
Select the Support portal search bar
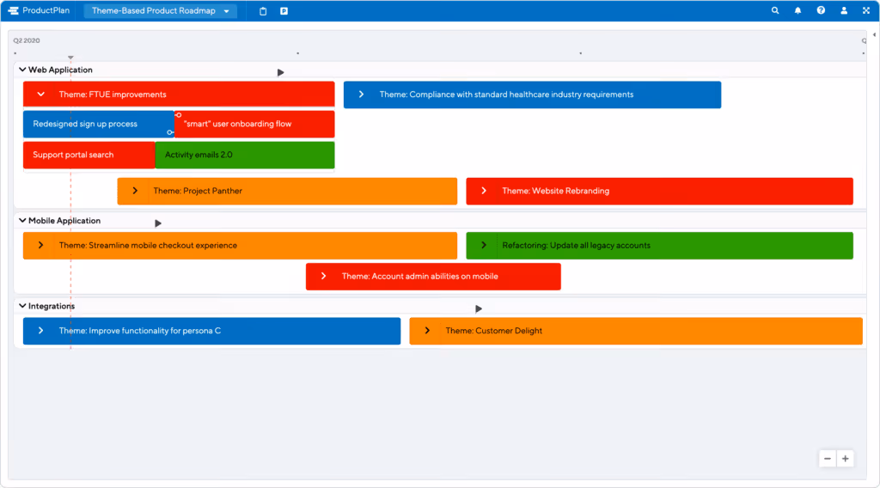pyautogui.click(x=89, y=155)
